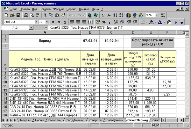Viewport: 191px width, 129px height.
Task: Sort descending Z-A icon
Action: tap(121, 15)
